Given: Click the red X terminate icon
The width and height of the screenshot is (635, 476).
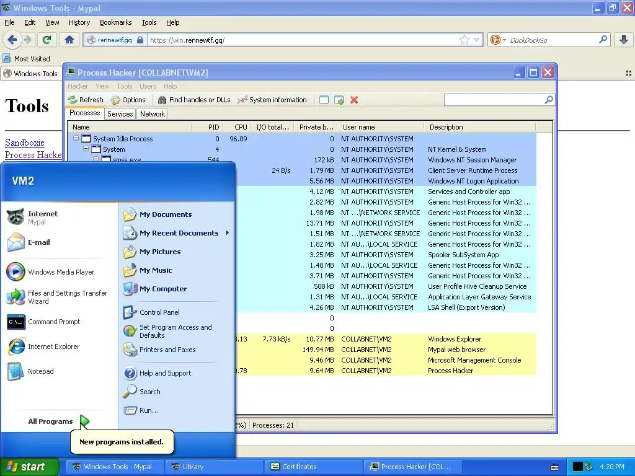Looking at the screenshot, I should click(354, 100).
